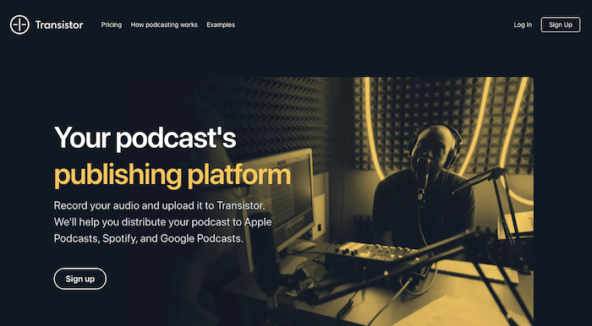592x326 pixels.
Task: Click the Log In link
Action: [523, 24]
